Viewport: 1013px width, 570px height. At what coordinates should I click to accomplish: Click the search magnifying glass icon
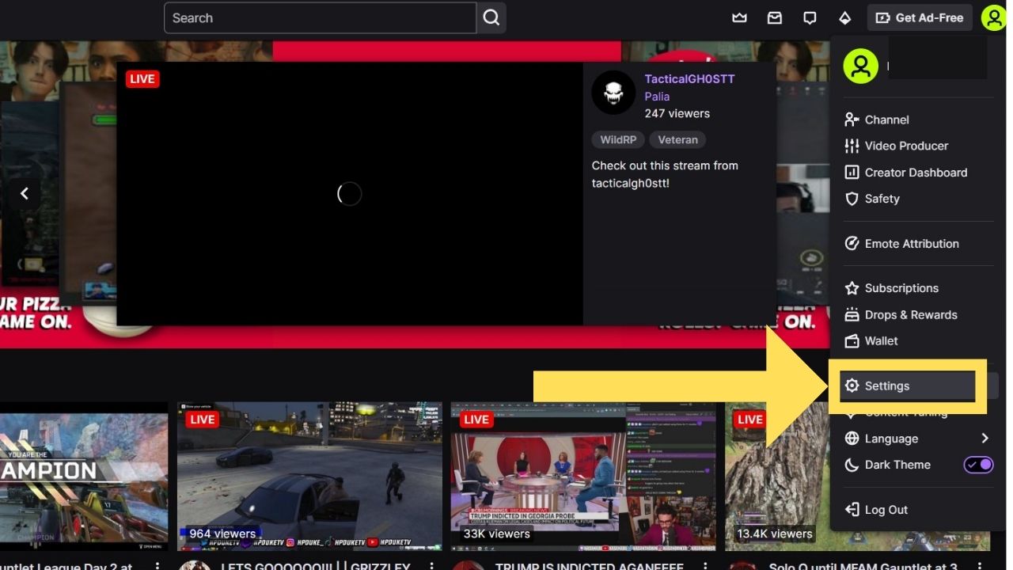[x=491, y=17]
